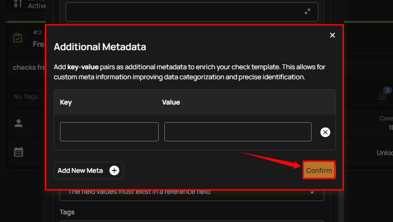Click the Key column header
393x222 pixels.
[x=66, y=102]
